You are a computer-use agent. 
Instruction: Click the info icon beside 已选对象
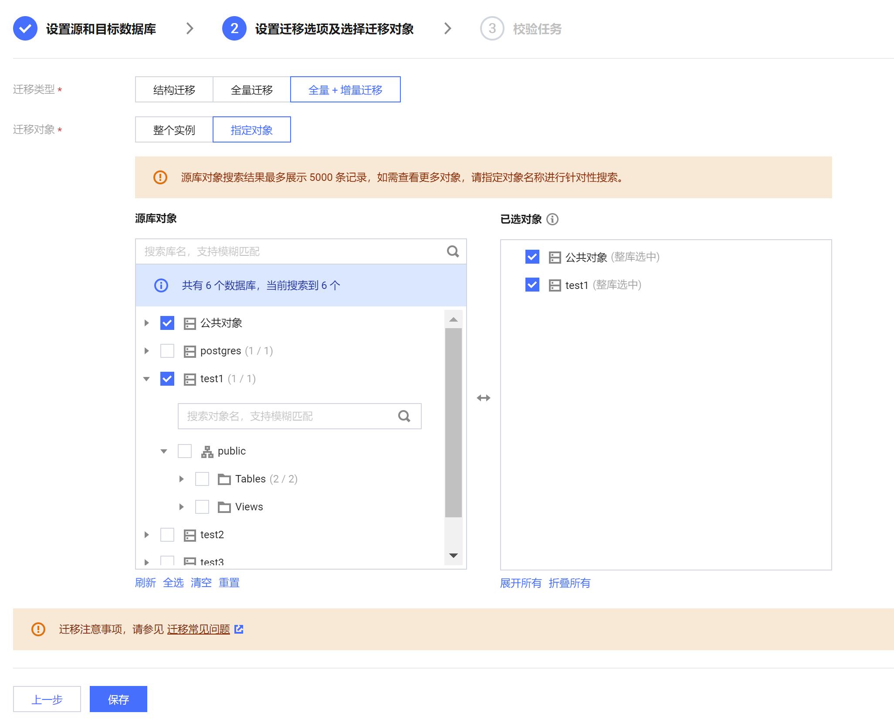[x=552, y=219]
